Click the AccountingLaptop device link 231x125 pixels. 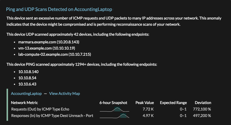pyautogui.click(x=26, y=93)
